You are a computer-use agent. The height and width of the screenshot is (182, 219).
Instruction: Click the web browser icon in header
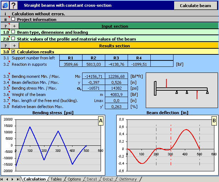(5, 5)
